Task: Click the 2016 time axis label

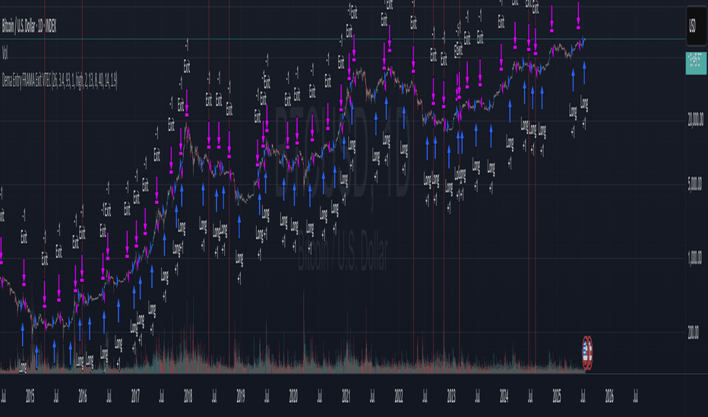Action: coord(83,397)
